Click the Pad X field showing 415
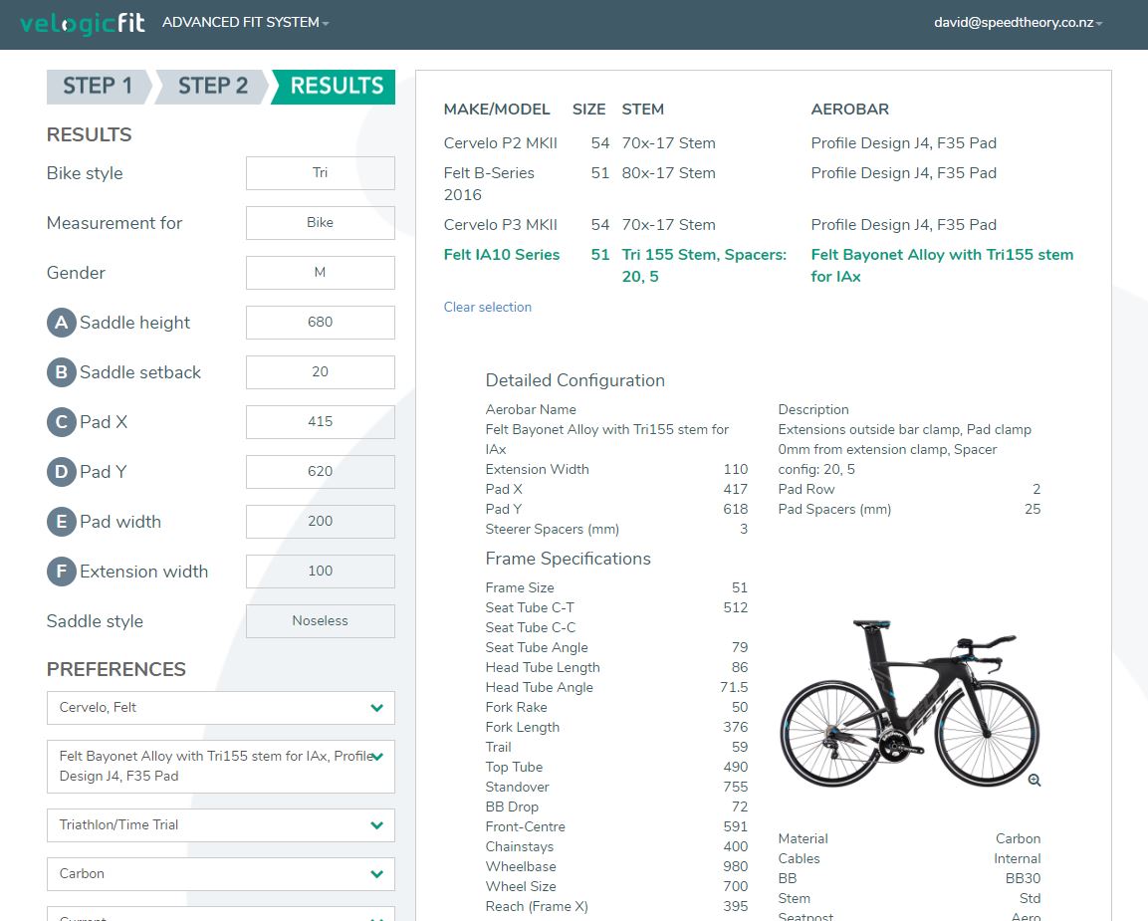The width and height of the screenshot is (1148, 921). click(320, 422)
